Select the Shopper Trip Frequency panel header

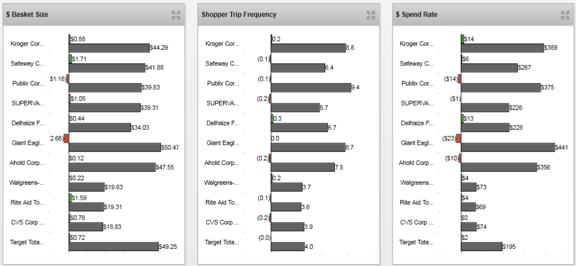[x=239, y=14]
